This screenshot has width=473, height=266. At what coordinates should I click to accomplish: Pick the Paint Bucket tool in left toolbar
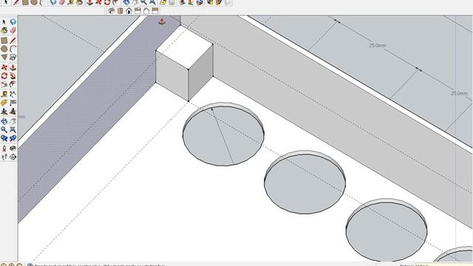point(4,30)
